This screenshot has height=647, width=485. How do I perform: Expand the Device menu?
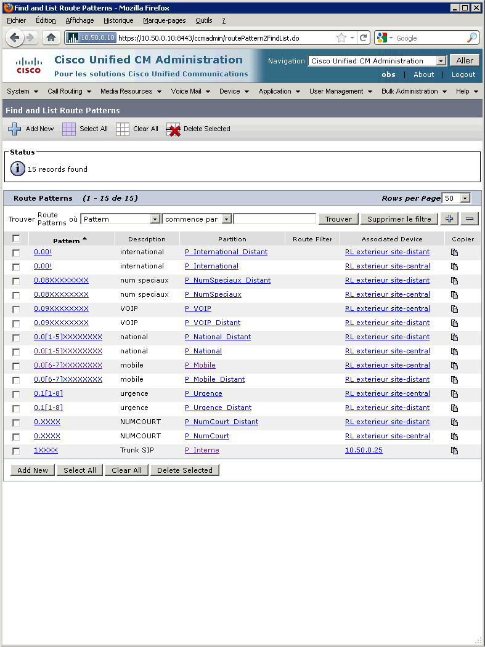tap(234, 91)
